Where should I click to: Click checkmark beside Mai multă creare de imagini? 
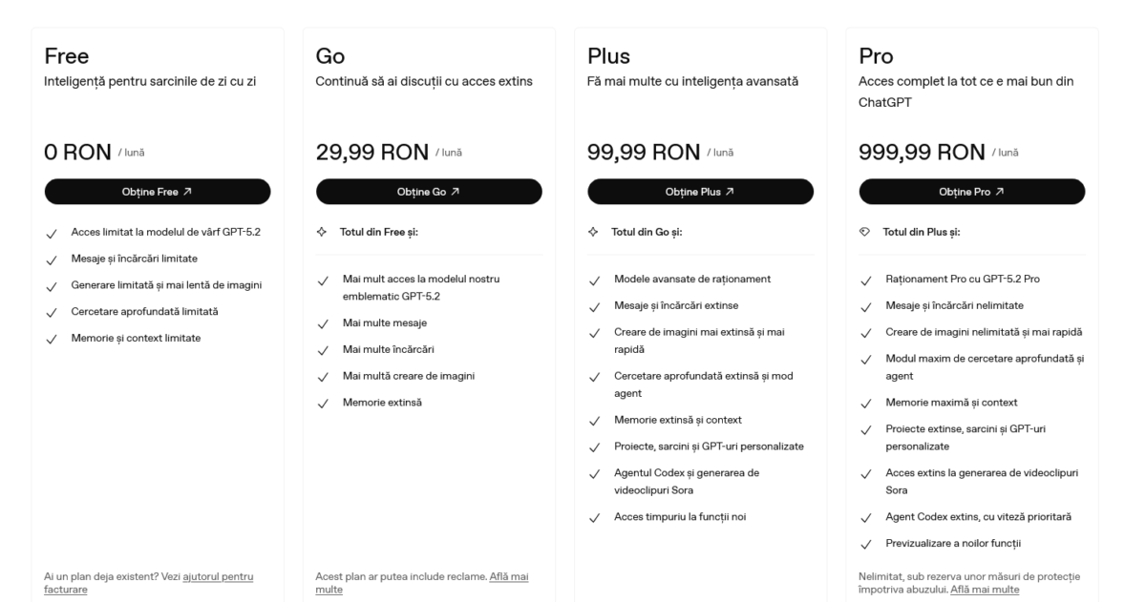(x=323, y=376)
